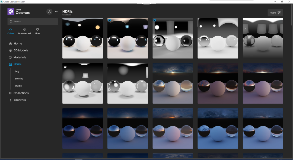Open the 3D Models category
Viewport: 293px width, 160px height.
pos(21,50)
